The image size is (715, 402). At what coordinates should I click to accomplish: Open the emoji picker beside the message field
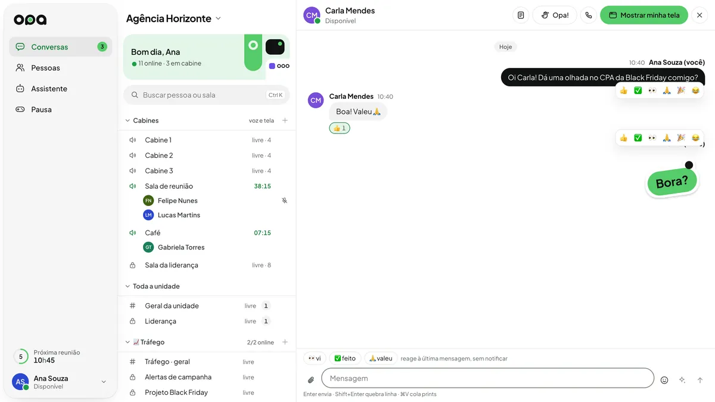(664, 380)
